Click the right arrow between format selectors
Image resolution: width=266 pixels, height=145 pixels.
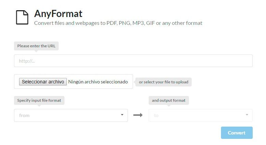[138, 115]
